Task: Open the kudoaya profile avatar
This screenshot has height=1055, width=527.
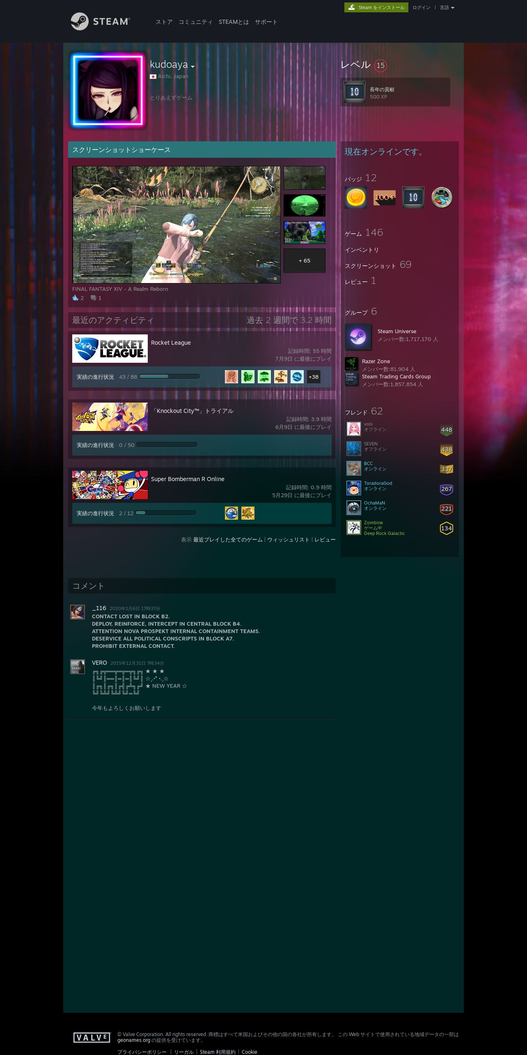Action: [108, 91]
